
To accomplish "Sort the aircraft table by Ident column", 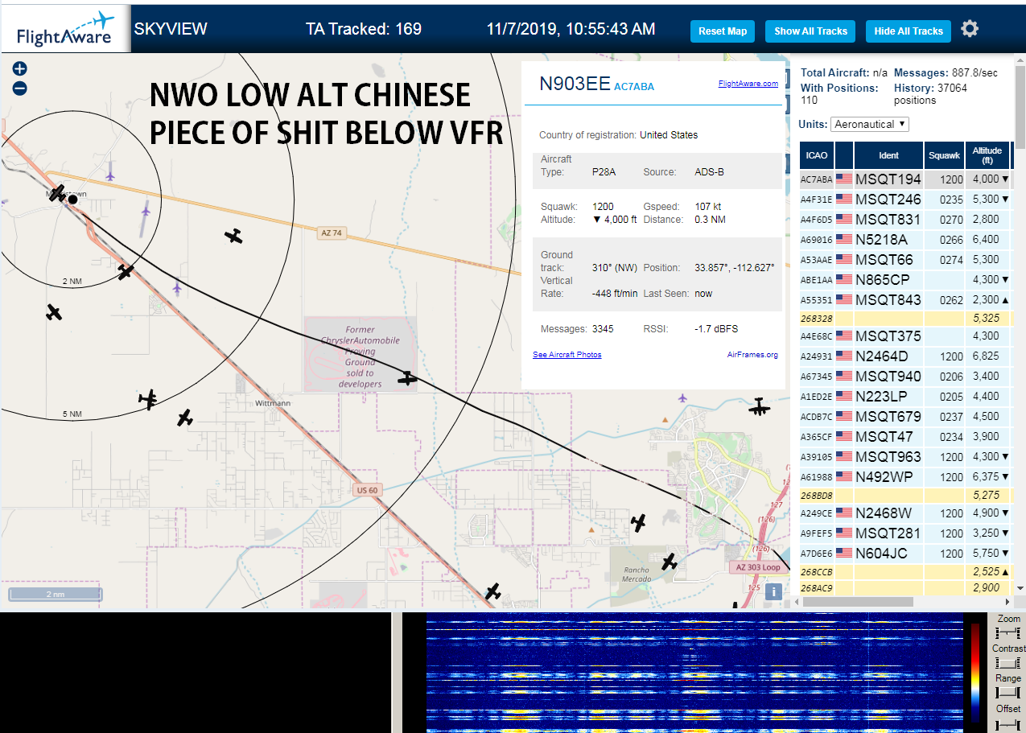I will [x=888, y=155].
